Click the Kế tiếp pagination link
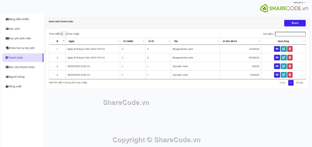Image resolution: width=312 pixels, height=147 pixels. 299,83
